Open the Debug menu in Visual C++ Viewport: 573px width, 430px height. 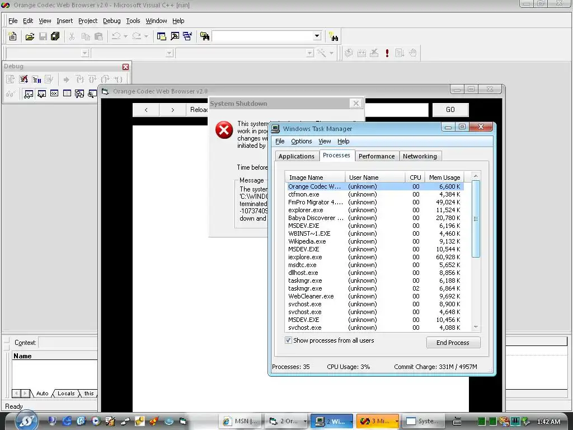[111, 21]
